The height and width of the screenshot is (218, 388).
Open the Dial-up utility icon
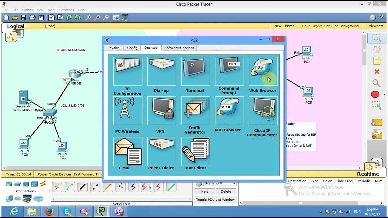[x=161, y=71]
